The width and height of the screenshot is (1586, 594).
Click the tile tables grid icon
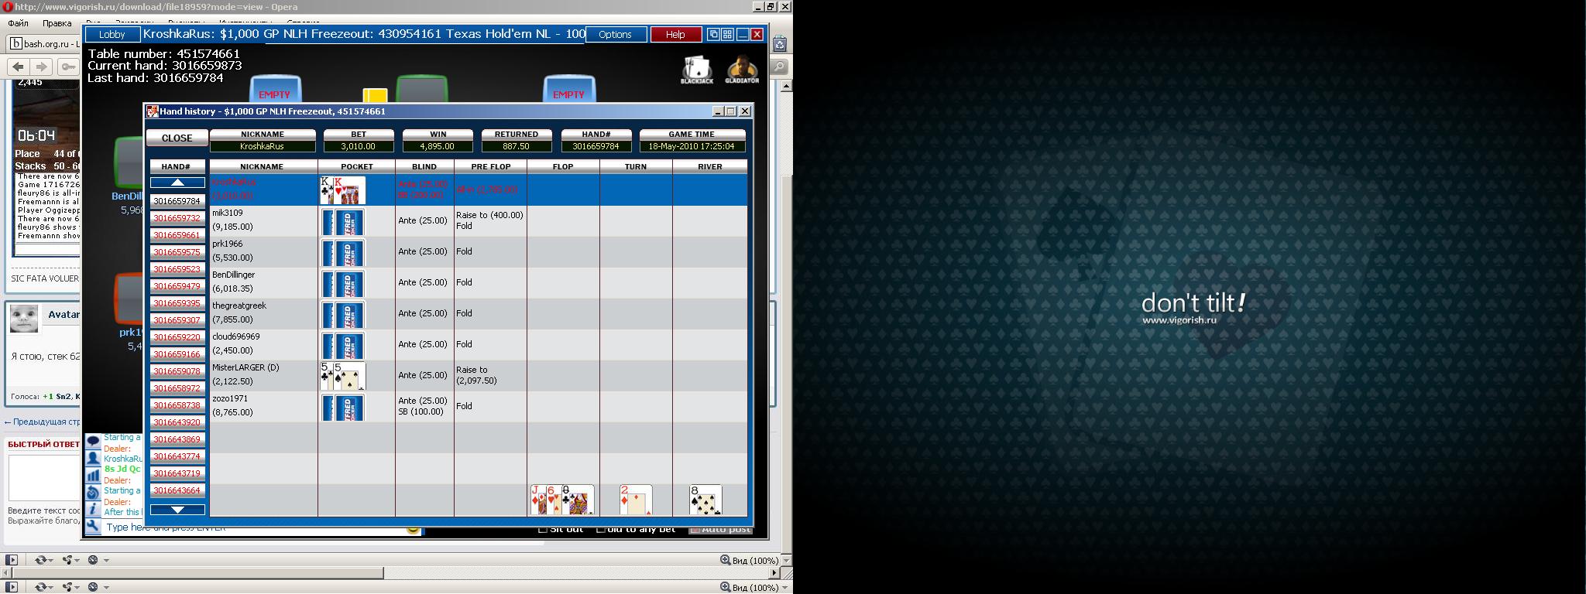727,35
